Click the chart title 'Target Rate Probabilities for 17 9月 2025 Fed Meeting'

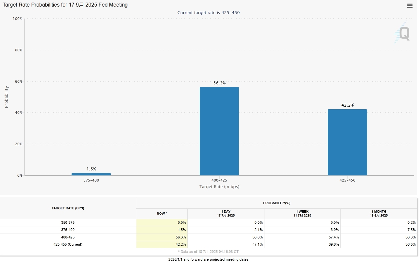(65, 5)
